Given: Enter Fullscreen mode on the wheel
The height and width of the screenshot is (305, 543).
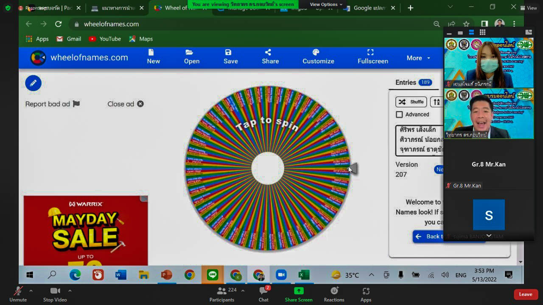Looking at the screenshot, I should tap(372, 56).
